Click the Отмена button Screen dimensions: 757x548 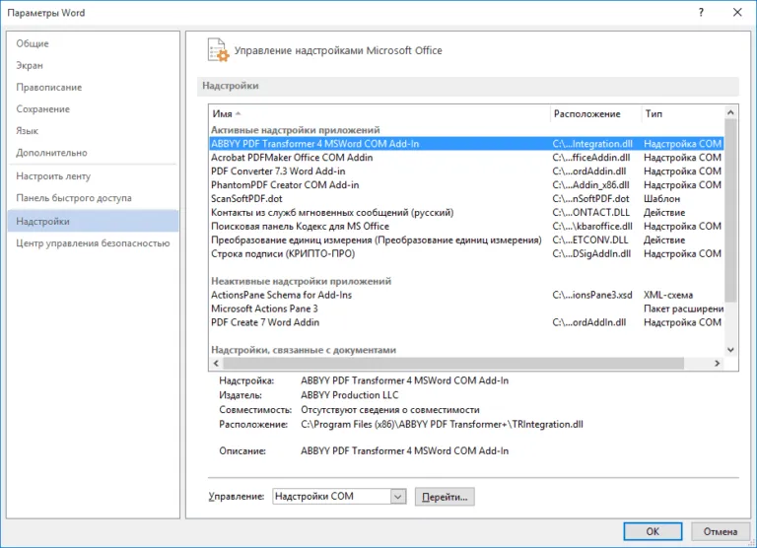pyautogui.click(x=721, y=531)
